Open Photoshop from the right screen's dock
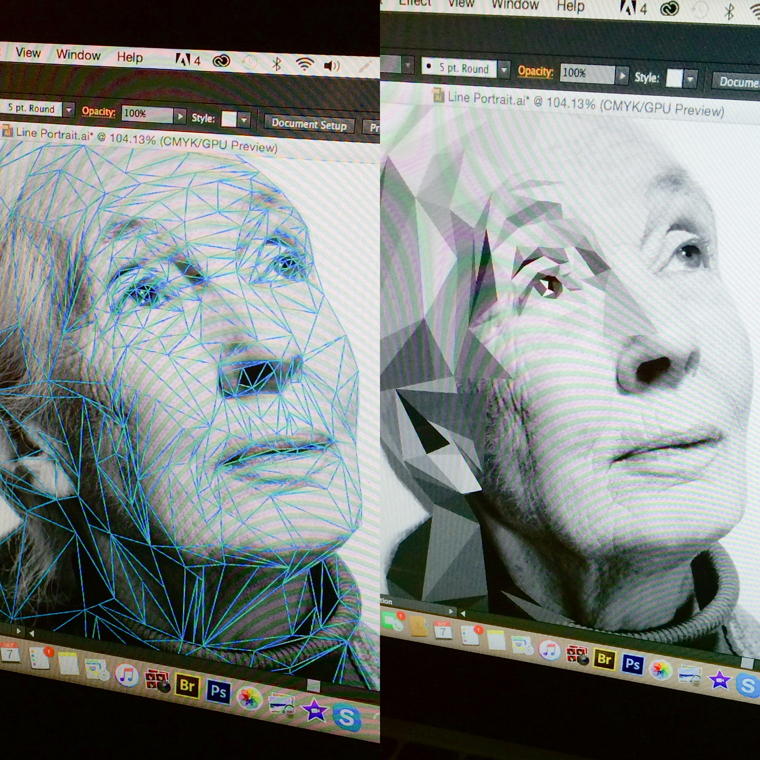The image size is (760, 760). (x=632, y=664)
